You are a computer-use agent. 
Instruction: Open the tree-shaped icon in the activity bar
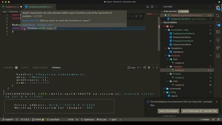[x=218, y=40]
